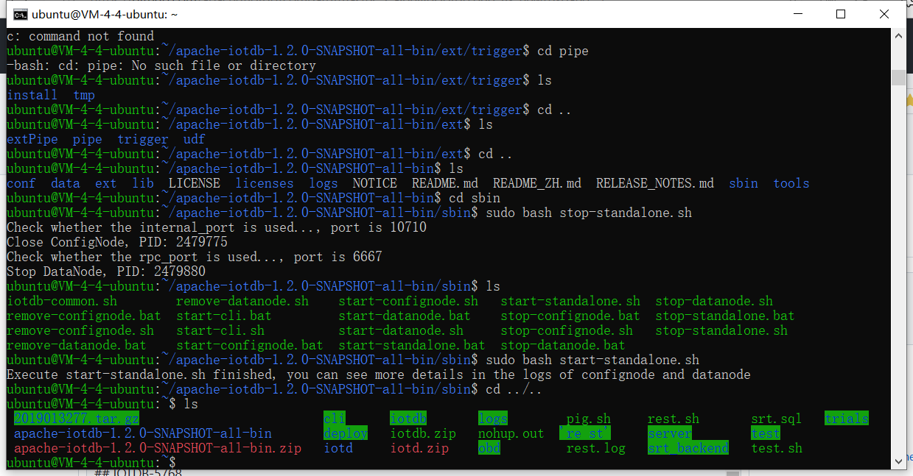Screen dimensions: 913x476
Task: Click the 'Stop DataNode, PID: 2479880' line
Action: click(106, 271)
